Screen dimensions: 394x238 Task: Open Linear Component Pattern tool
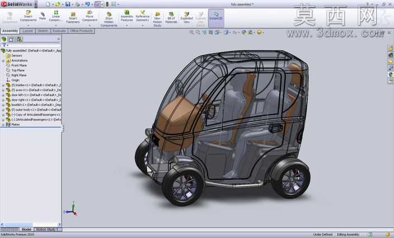56,16
